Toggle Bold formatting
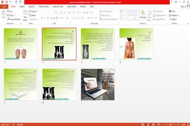Viewport: 190px width, 126px height. pos(42,18)
